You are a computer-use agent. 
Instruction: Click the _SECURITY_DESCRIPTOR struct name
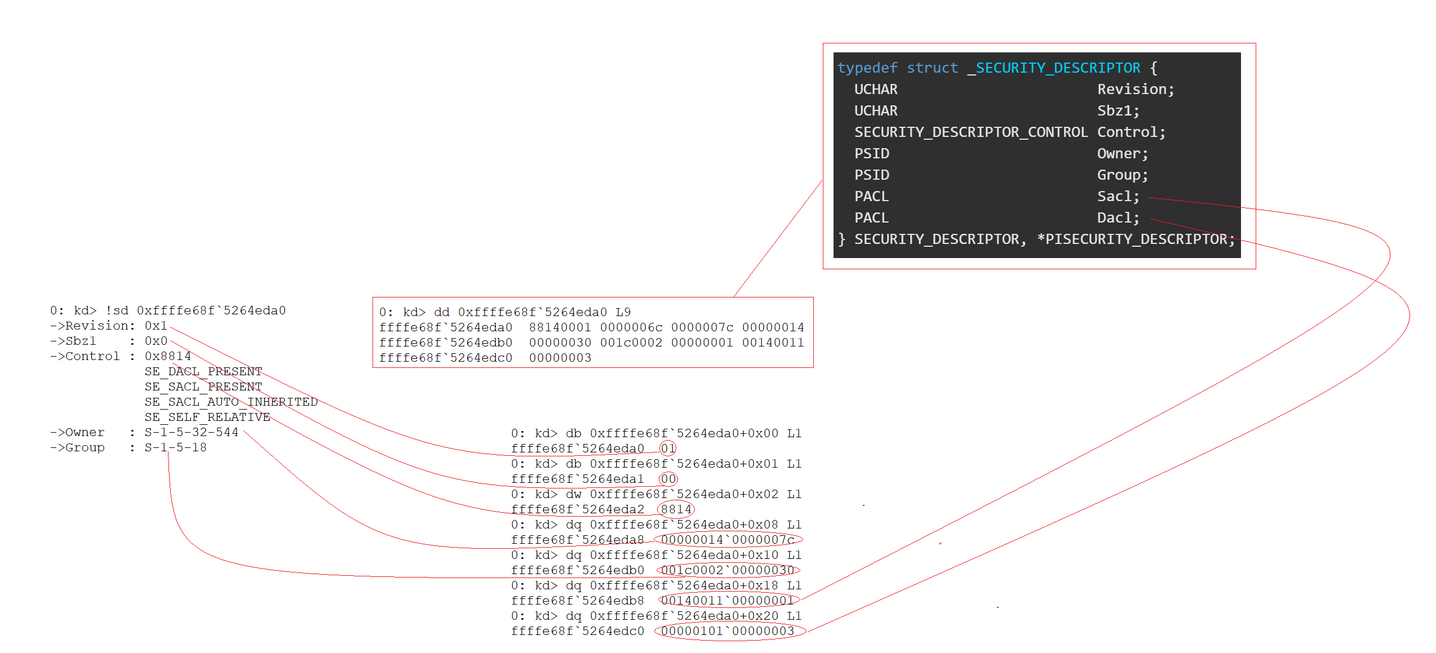pos(1054,68)
